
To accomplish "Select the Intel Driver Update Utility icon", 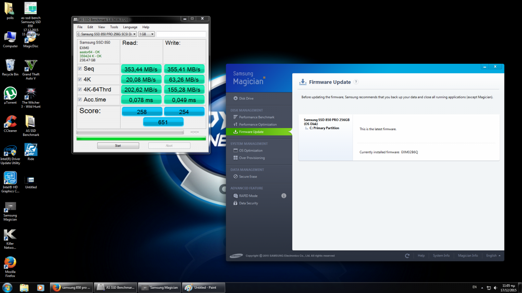I will [10, 154].
